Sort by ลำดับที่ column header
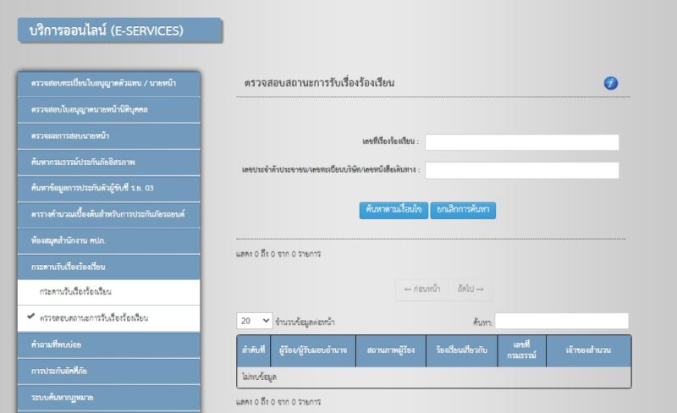This screenshot has width=677, height=413. pyautogui.click(x=254, y=350)
